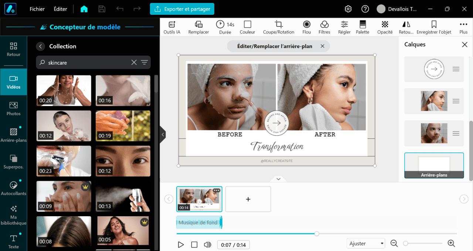
Task: Click the zoom in magnifier
Action: [x=451, y=243]
